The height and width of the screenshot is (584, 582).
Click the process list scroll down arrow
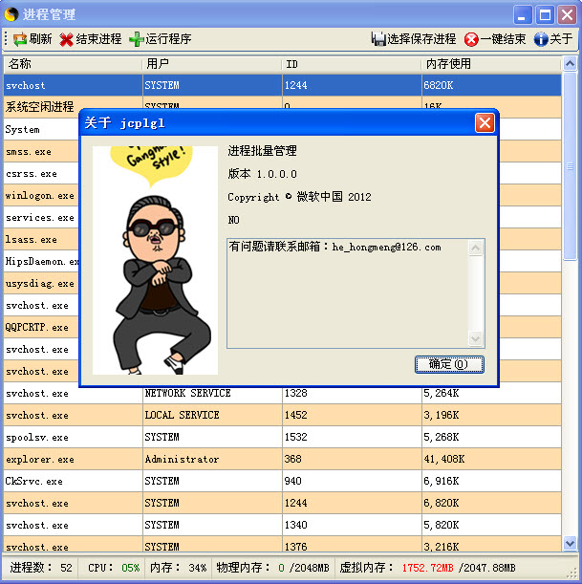[x=571, y=543]
